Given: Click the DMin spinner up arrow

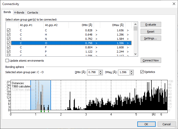Looking at the screenshot, I should pyautogui.click(x=101, y=71).
